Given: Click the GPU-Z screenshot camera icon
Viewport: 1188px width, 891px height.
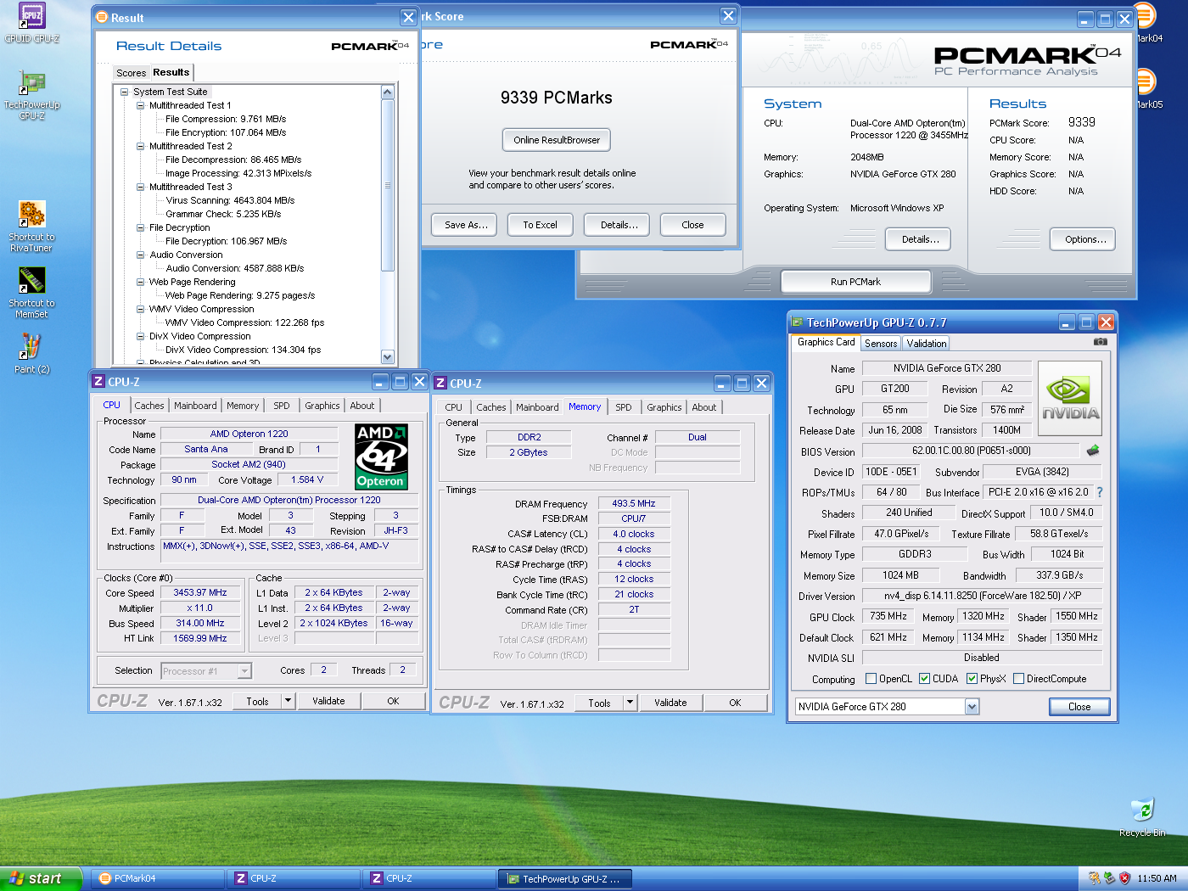Looking at the screenshot, I should click(1101, 342).
